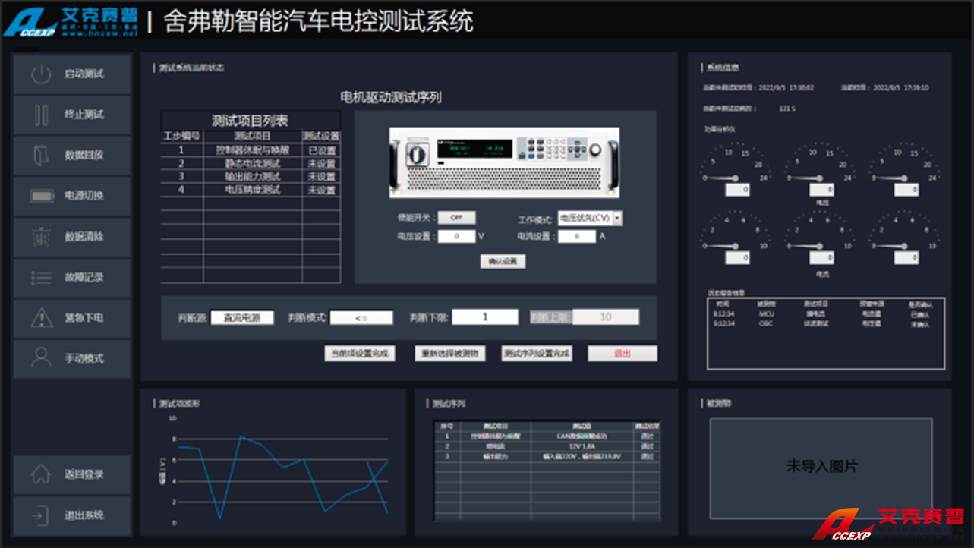
Task: Click the 测试序列设置完成 button
Action: click(x=537, y=354)
